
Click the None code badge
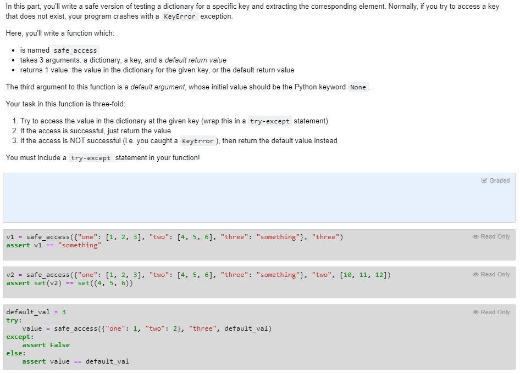click(x=357, y=87)
